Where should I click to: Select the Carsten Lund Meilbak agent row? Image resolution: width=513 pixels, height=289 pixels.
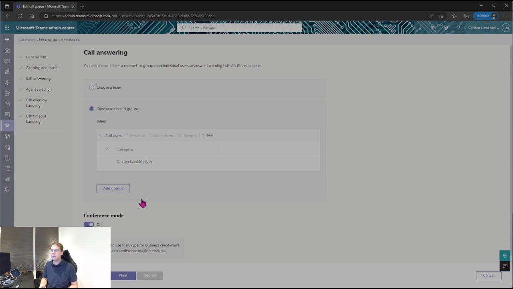208,161
